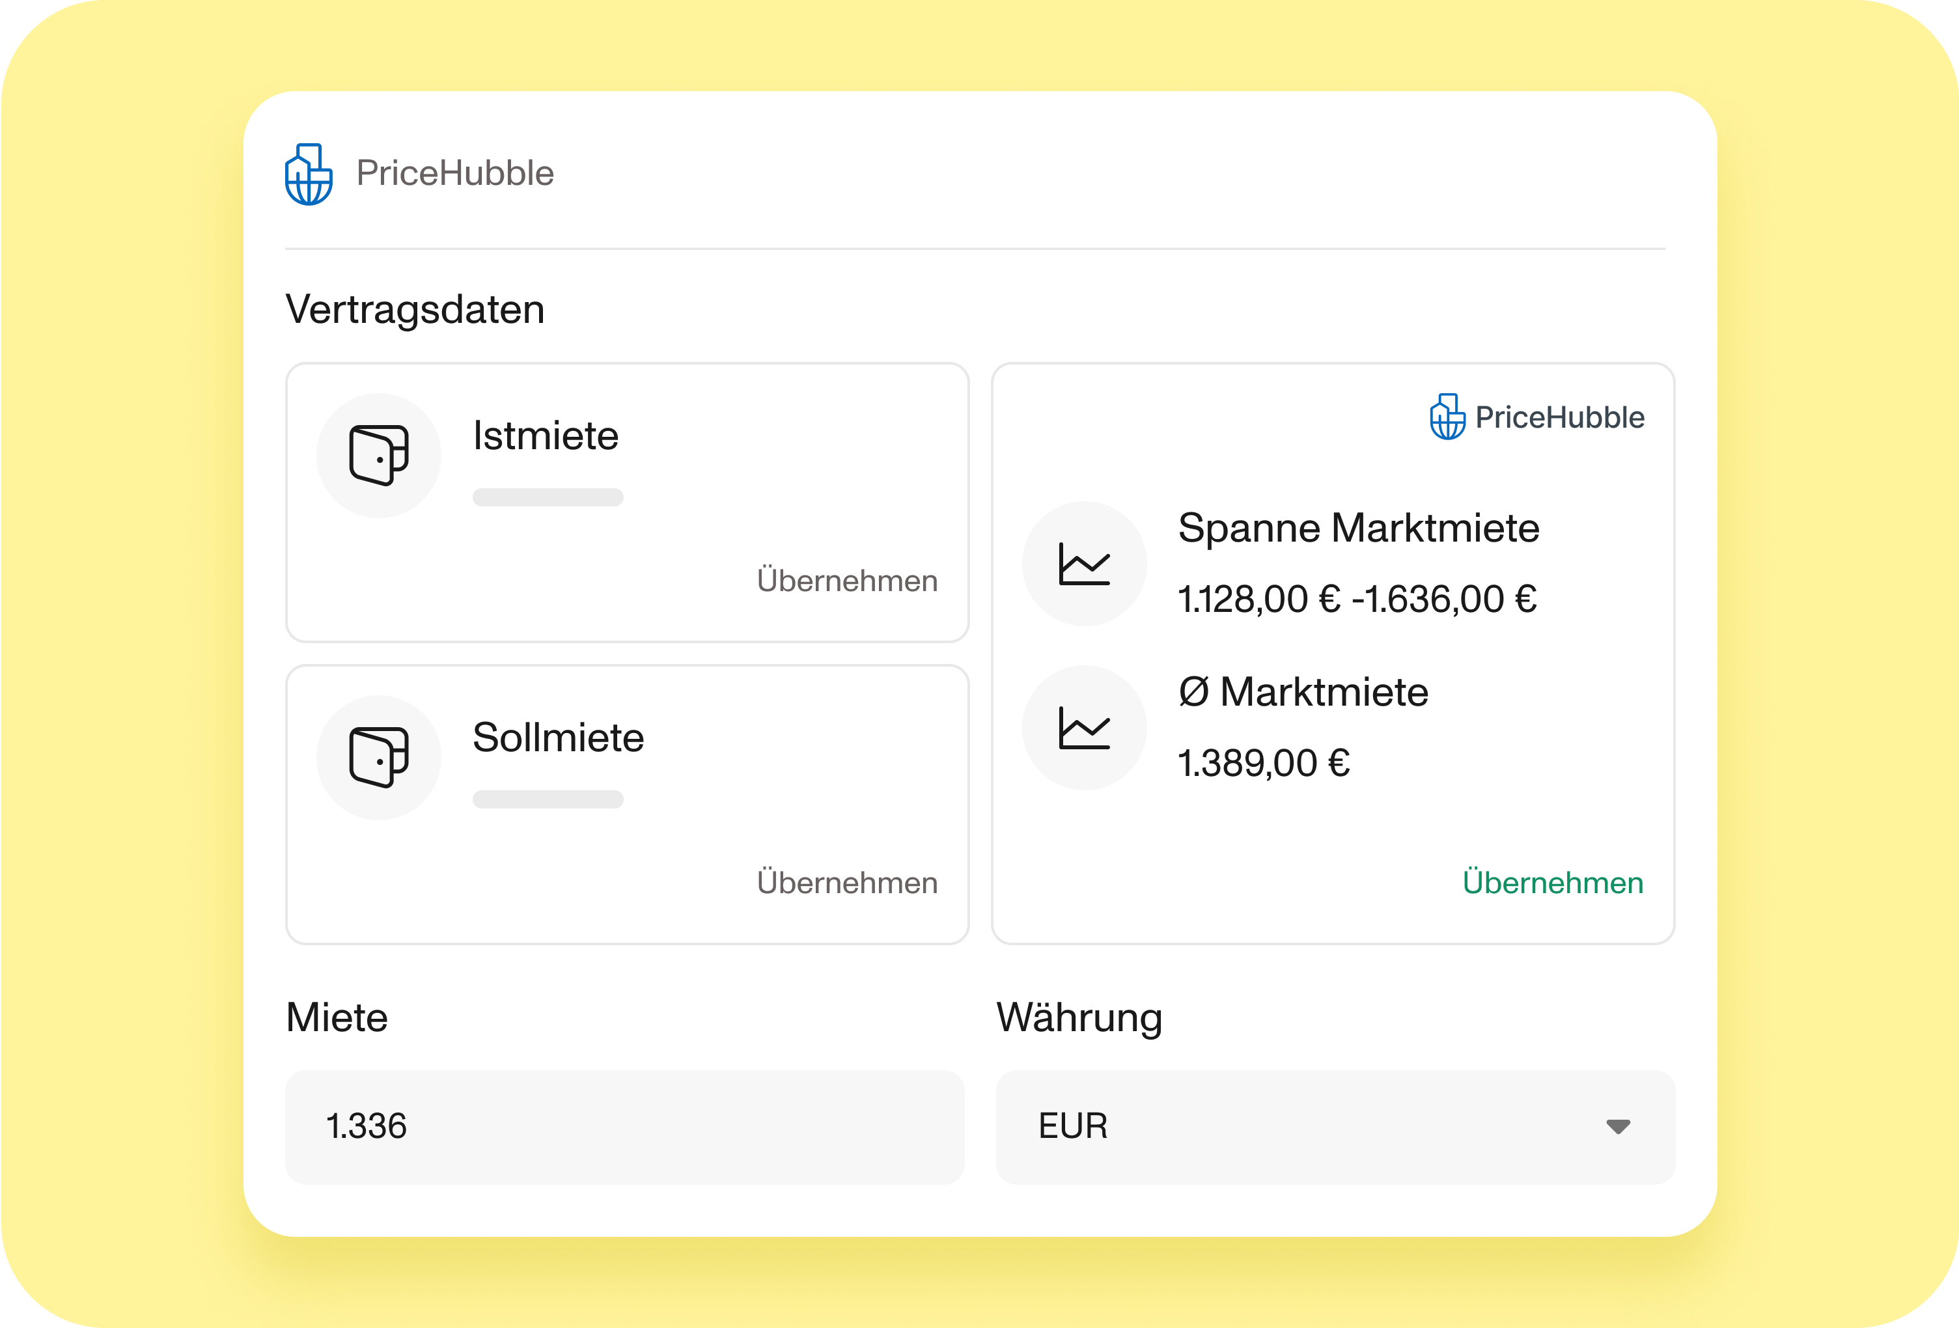The height and width of the screenshot is (1328, 1959).
Task: Click the Spanne Marktmiete chart icon
Action: coord(1084,564)
